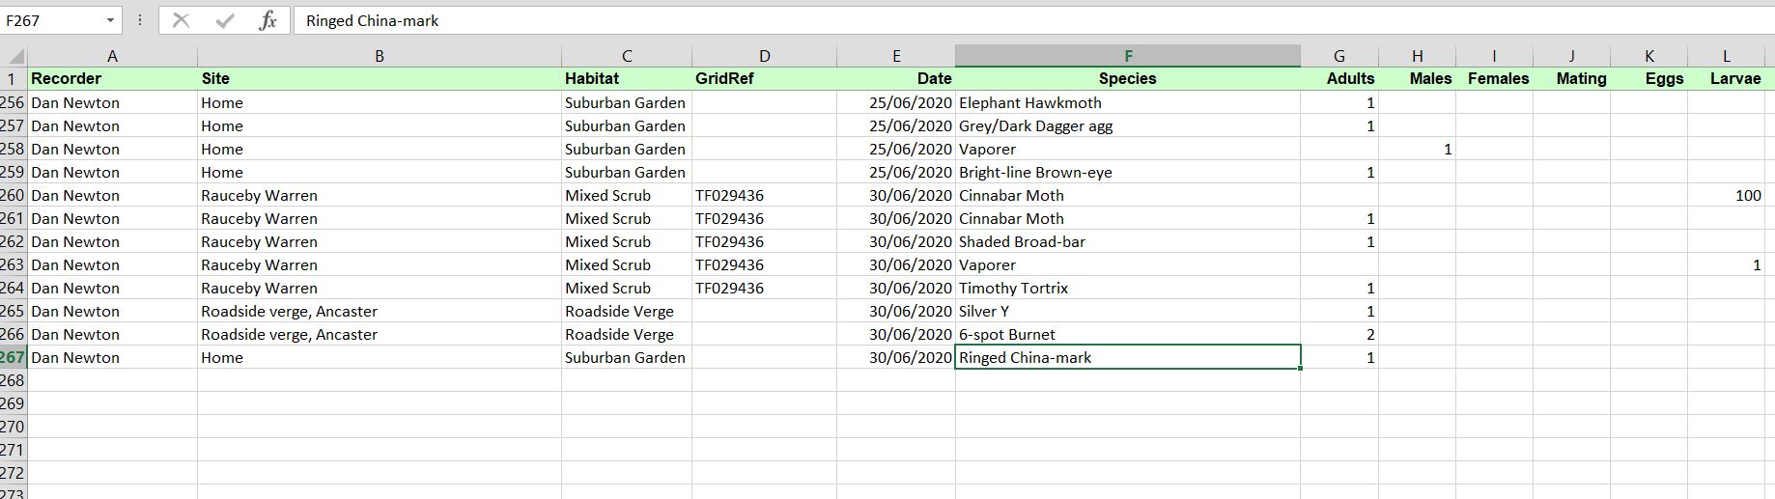
Task: Select date 30/06/2020 in row 267
Action: pos(896,357)
